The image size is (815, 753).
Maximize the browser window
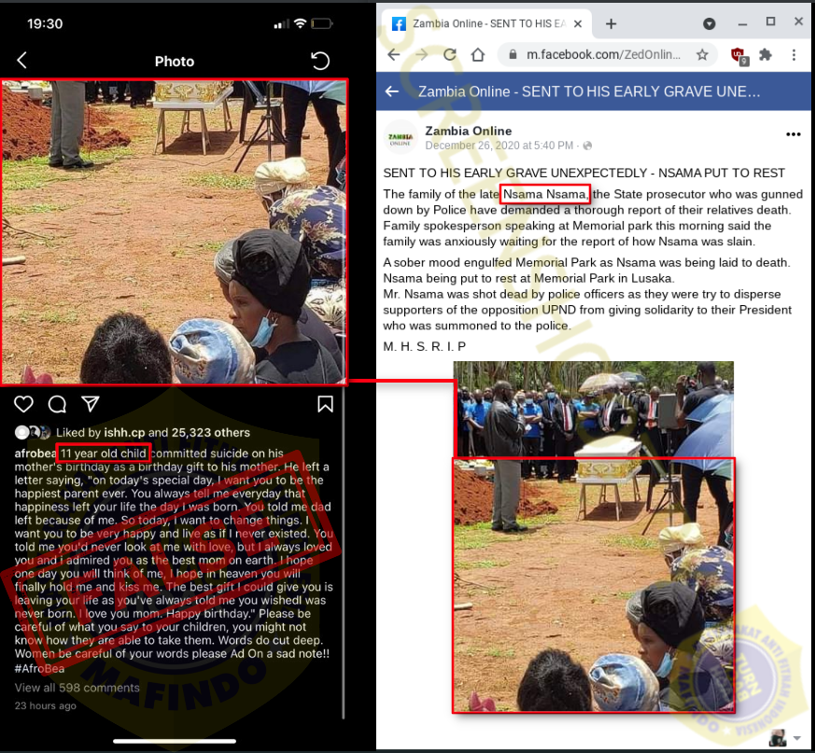pos(771,21)
